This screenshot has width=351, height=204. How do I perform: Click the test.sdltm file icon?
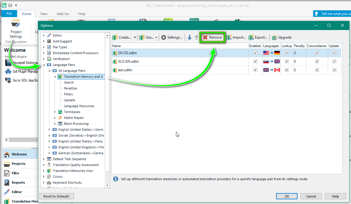115,70
